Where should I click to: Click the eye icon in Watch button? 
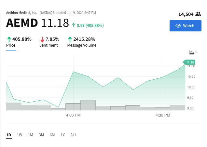(x=178, y=26)
